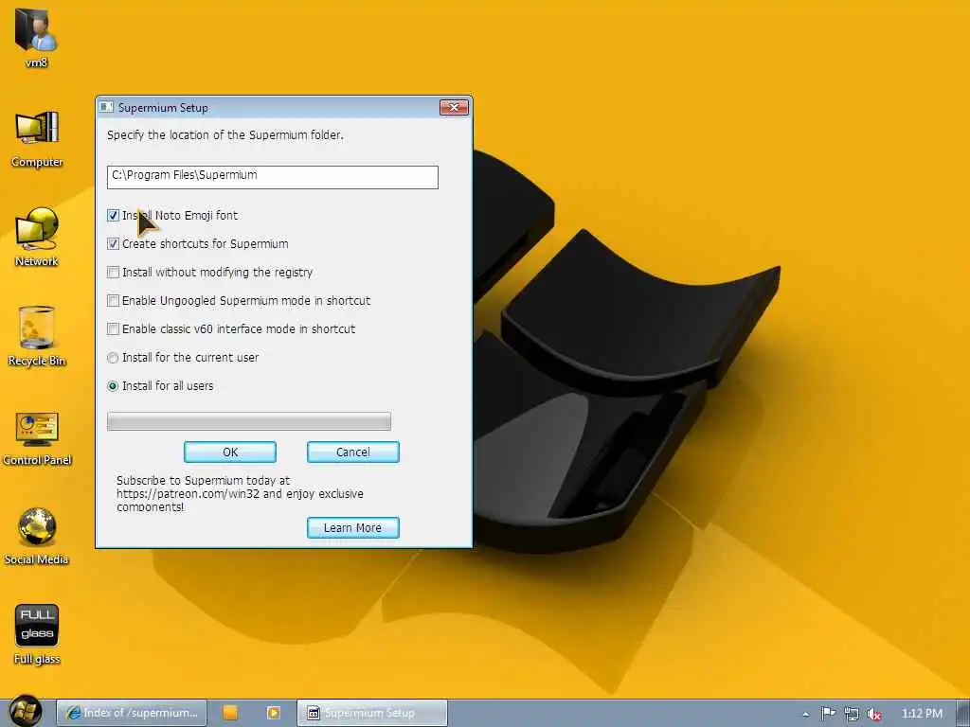Switch to Index of /supermium taskbar window
This screenshot has height=727, width=970.
[132, 713]
